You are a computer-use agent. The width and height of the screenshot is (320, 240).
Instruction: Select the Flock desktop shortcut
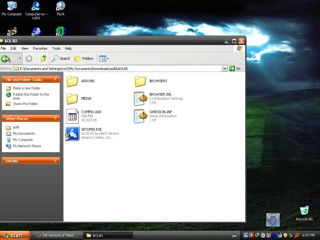(61, 6)
